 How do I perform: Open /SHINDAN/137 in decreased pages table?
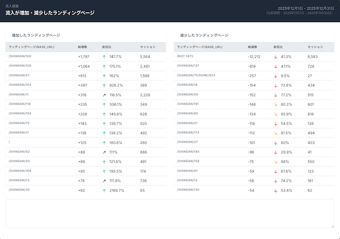point(188,66)
